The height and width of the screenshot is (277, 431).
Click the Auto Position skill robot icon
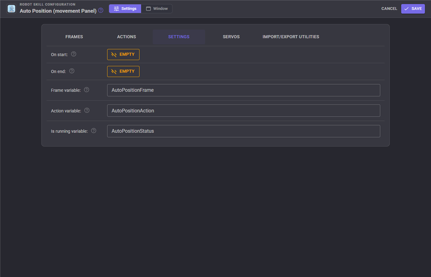11,9
